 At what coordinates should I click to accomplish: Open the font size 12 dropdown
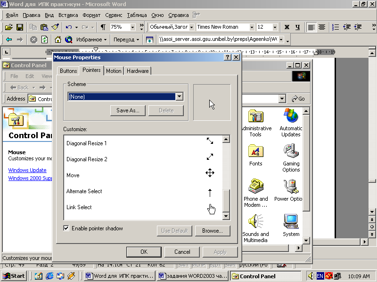pyautogui.click(x=275, y=27)
